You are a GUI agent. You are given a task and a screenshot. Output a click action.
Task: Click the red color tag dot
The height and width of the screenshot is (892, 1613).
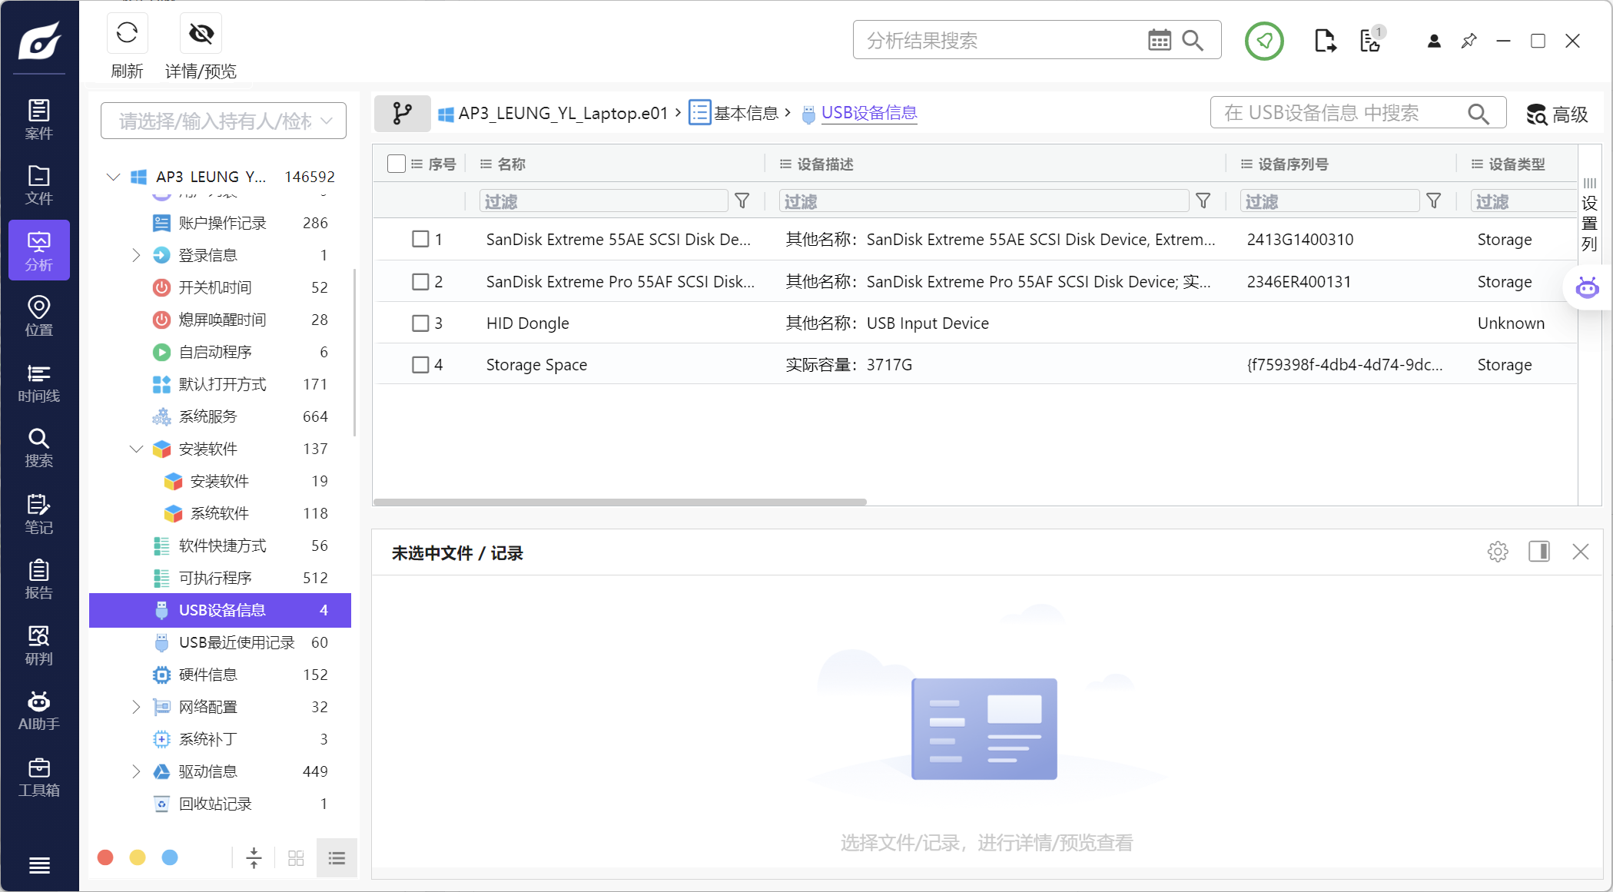(105, 857)
